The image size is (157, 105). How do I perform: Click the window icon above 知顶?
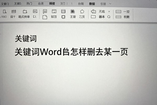point(54,11)
